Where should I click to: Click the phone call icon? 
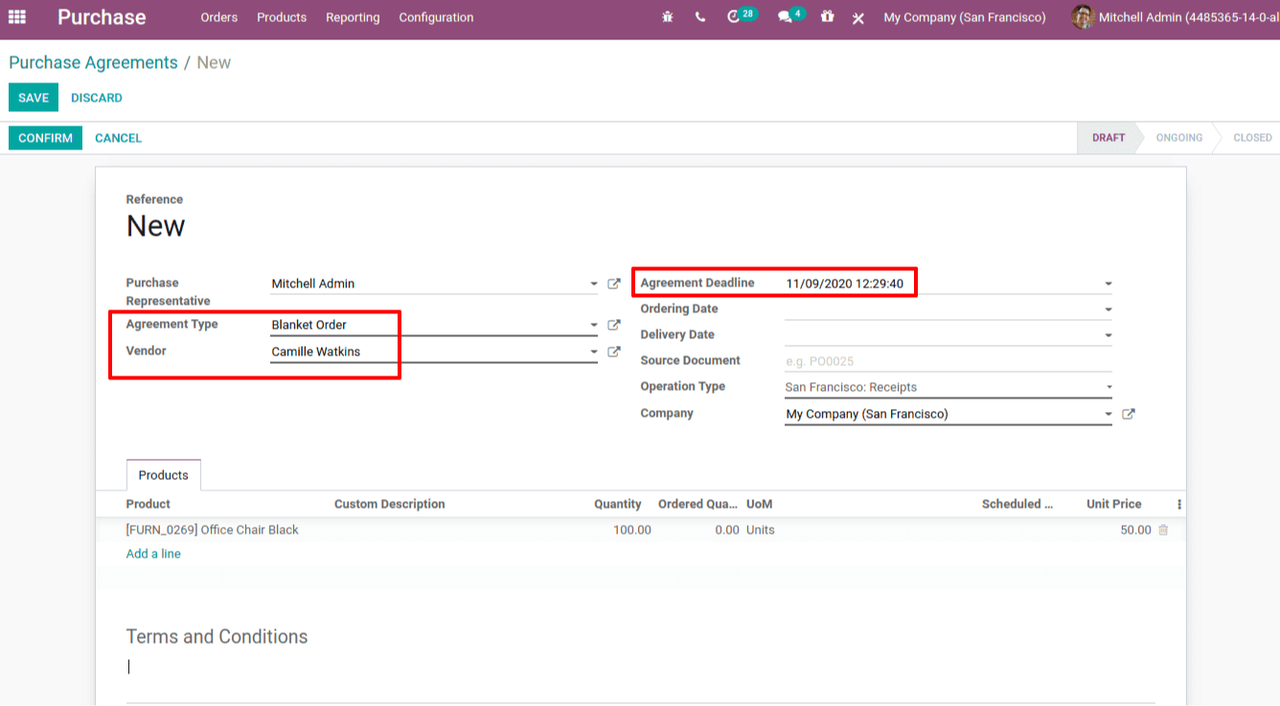(x=700, y=17)
